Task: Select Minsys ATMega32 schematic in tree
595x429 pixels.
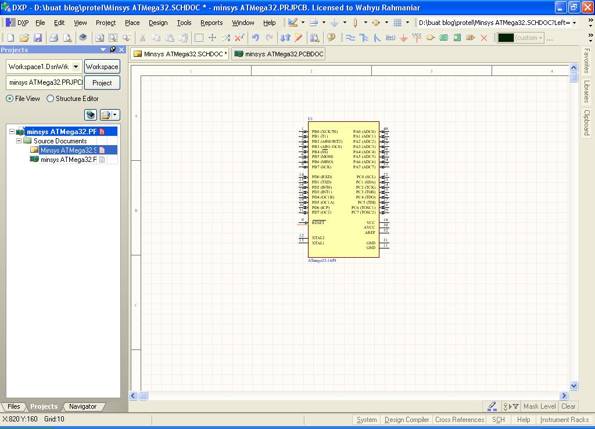Action: 69,150
